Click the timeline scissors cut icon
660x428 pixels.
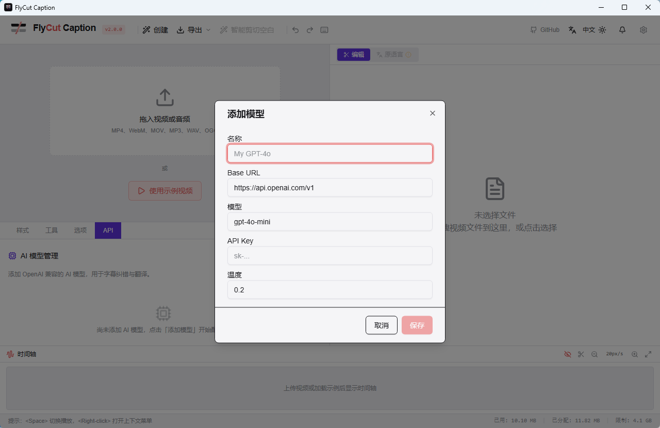point(581,354)
